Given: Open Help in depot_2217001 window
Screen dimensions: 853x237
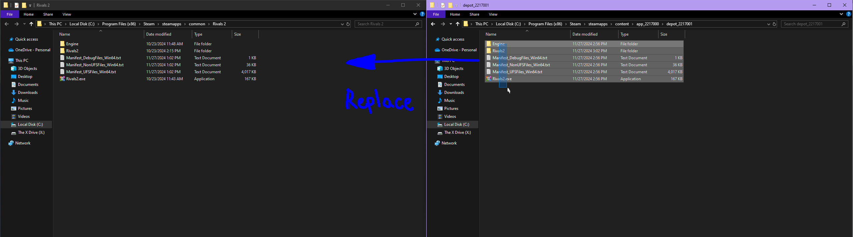Looking at the screenshot, I should point(848,14).
